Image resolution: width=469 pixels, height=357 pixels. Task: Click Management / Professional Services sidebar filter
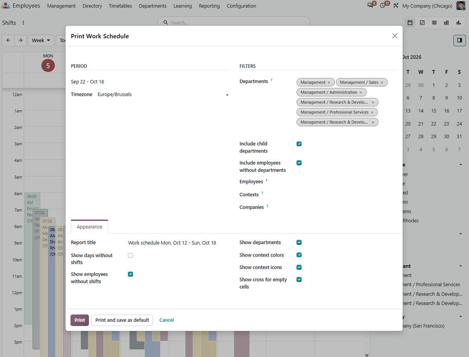432,284
